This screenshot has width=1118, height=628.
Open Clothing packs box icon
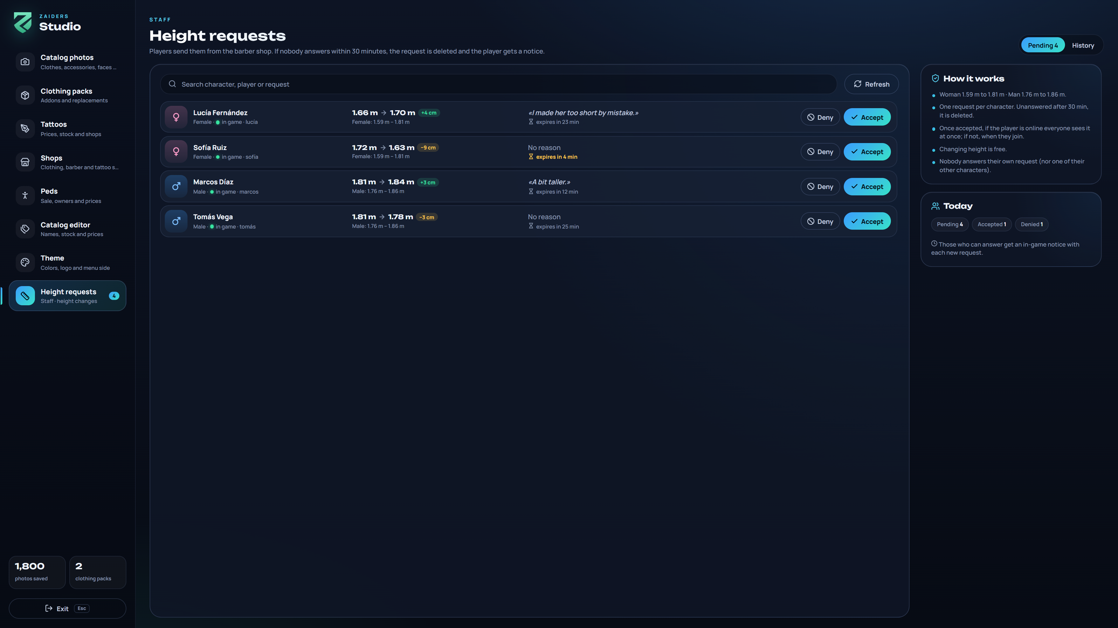click(x=25, y=95)
